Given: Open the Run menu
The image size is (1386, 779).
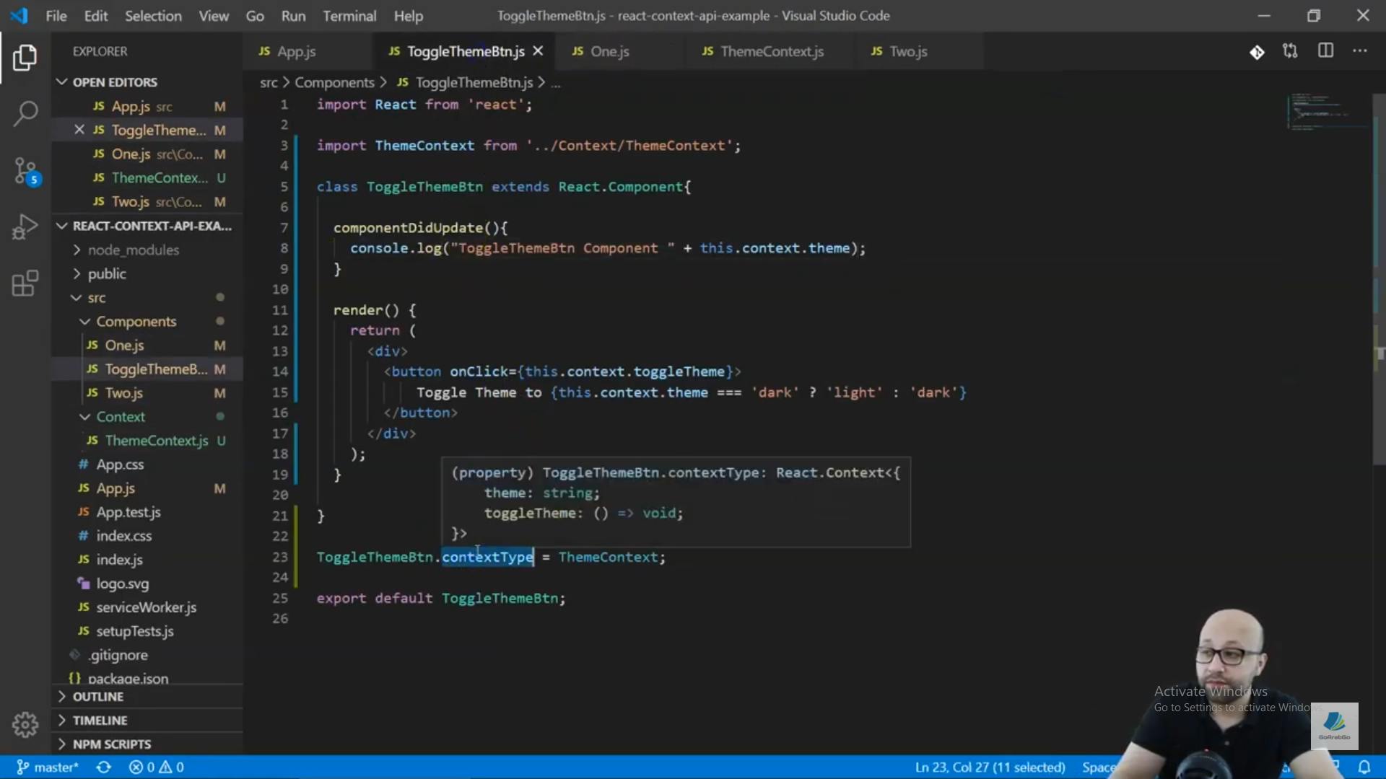Looking at the screenshot, I should pyautogui.click(x=293, y=16).
